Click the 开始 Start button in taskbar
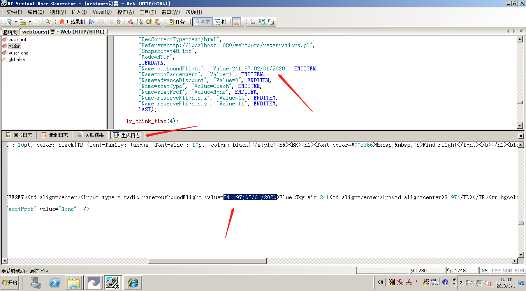 point(10,282)
